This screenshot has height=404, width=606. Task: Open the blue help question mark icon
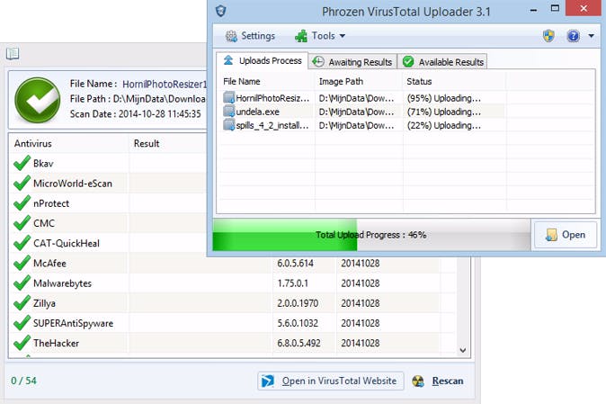tap(573, 36)
